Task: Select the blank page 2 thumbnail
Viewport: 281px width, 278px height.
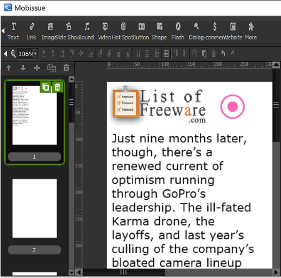Action: coord(34,208)
